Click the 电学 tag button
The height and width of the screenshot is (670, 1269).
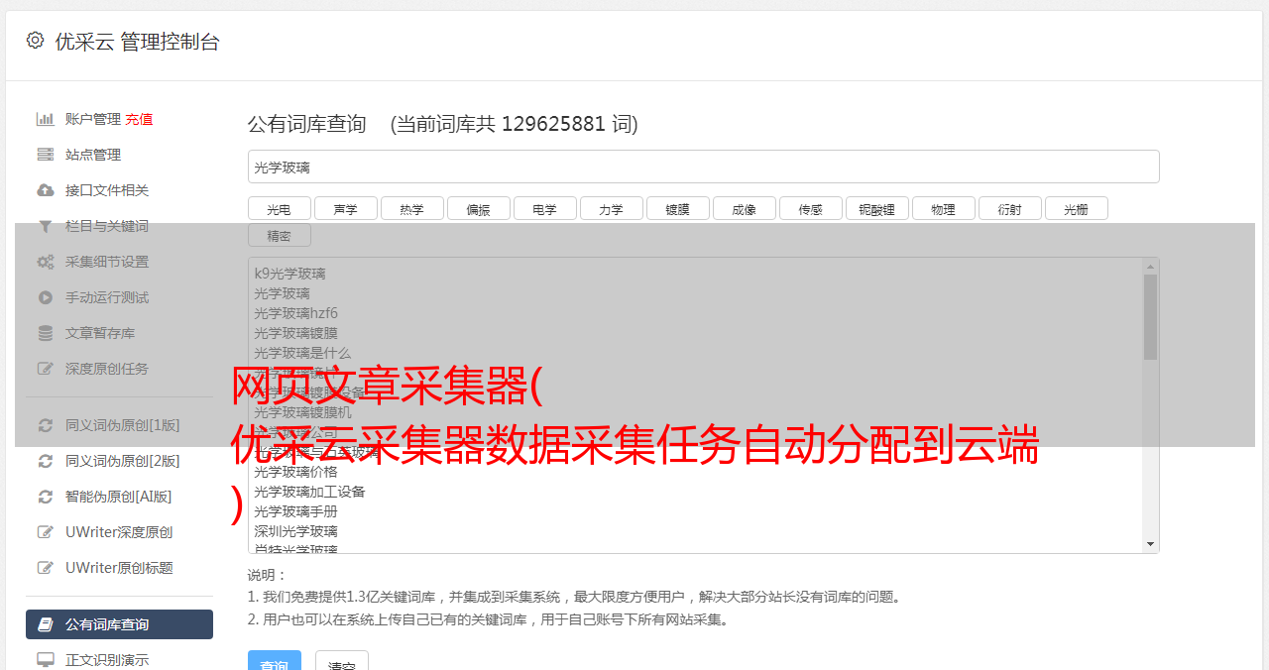(544, 208)
